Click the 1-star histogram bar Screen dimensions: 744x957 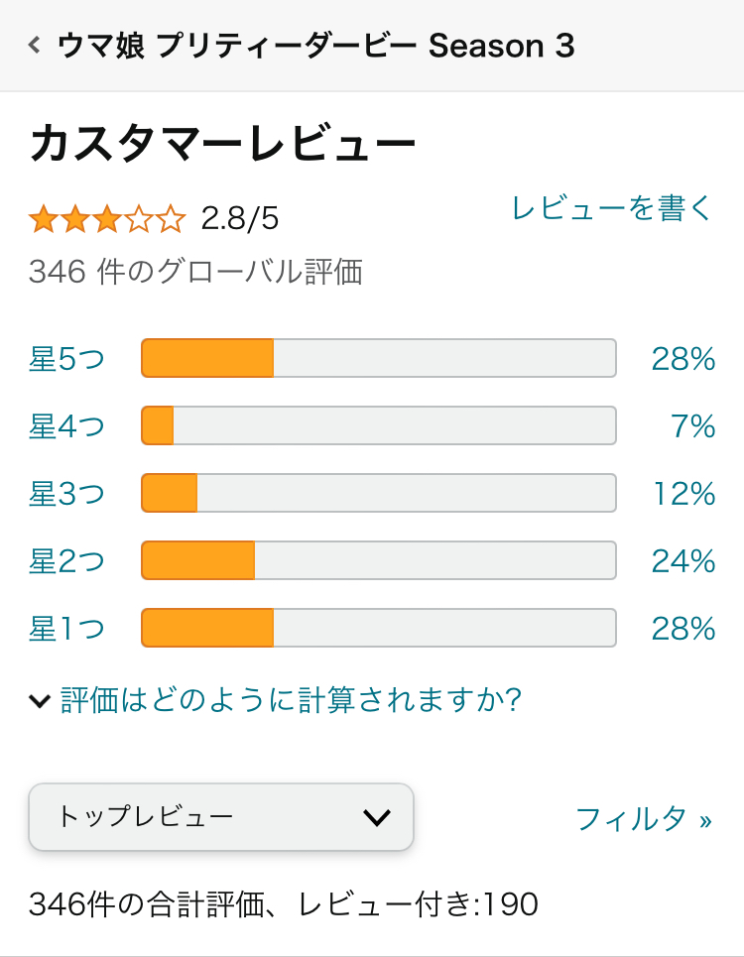379,628
